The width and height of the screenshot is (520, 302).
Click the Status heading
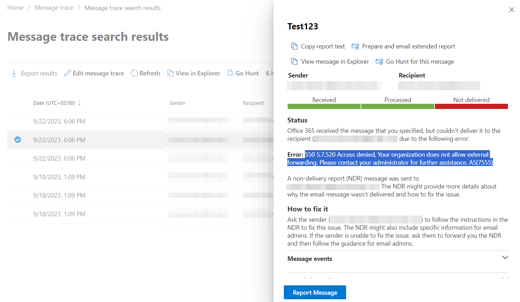click(297, 120)
